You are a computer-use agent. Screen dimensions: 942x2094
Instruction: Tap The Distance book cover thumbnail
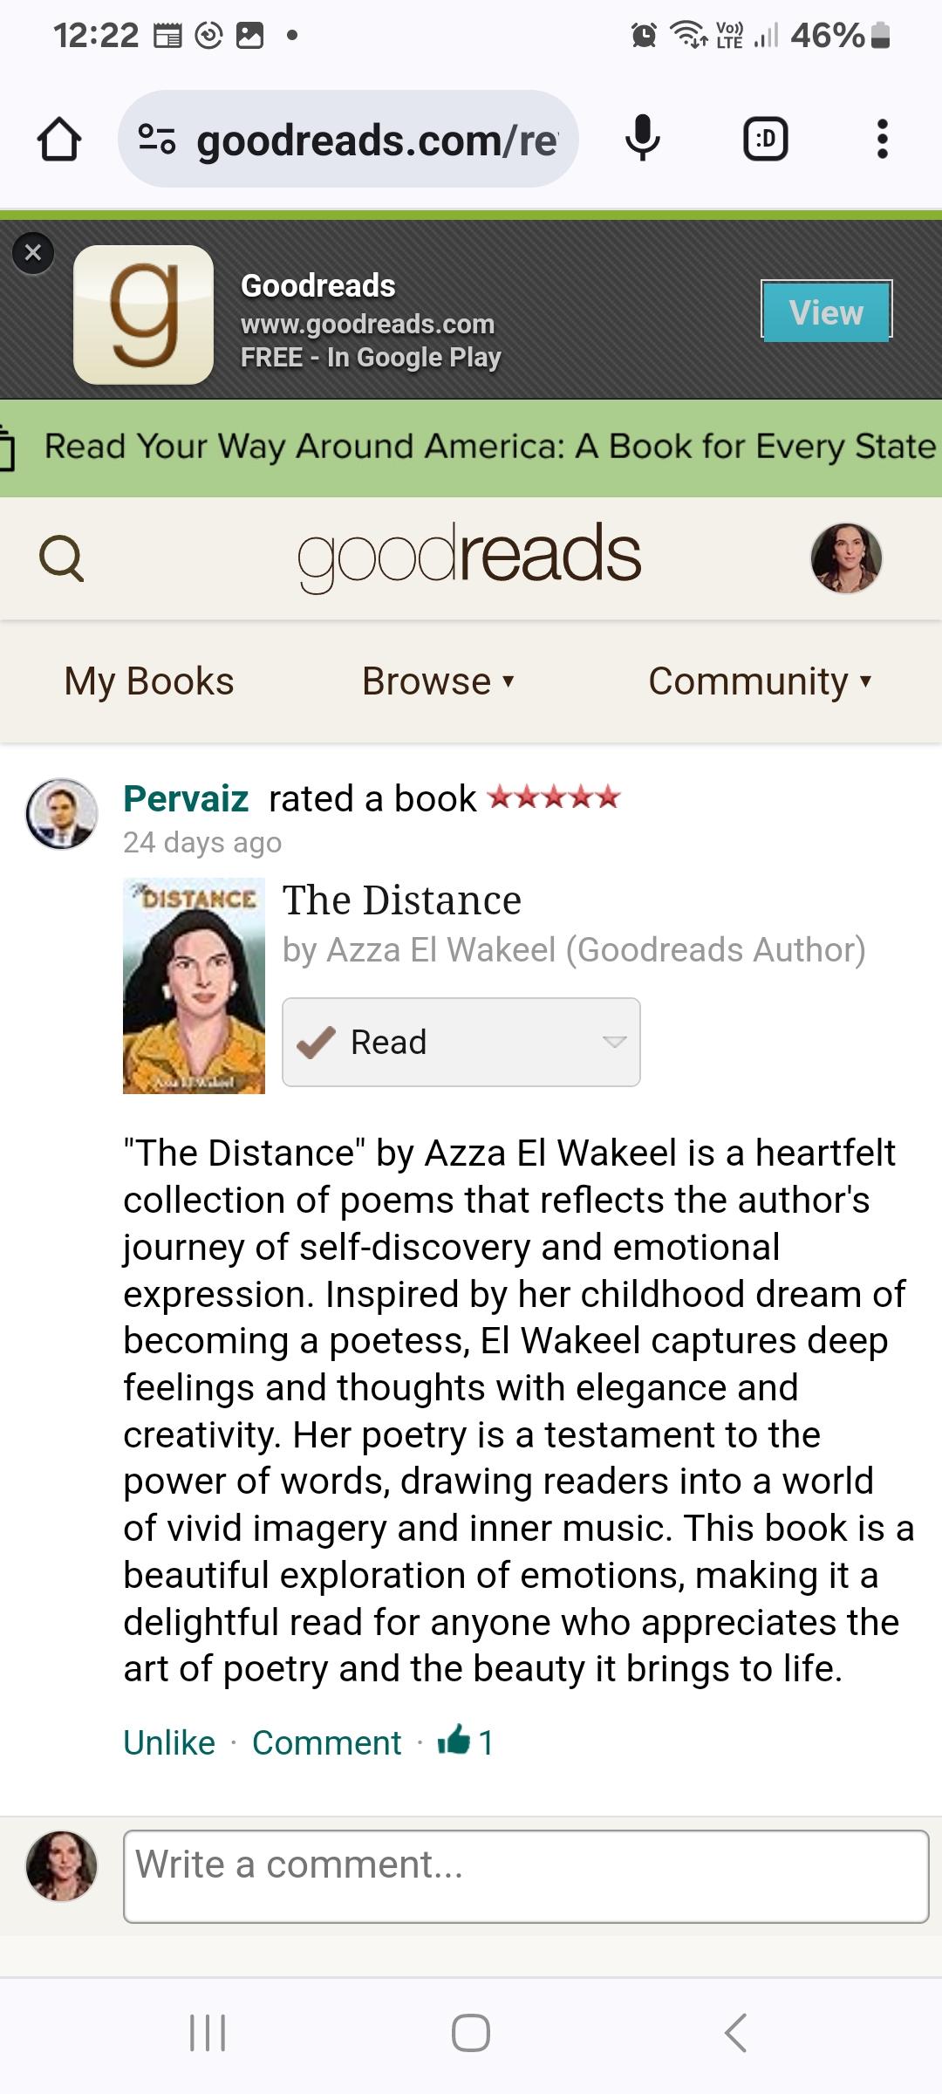click(x=194, y=985)
